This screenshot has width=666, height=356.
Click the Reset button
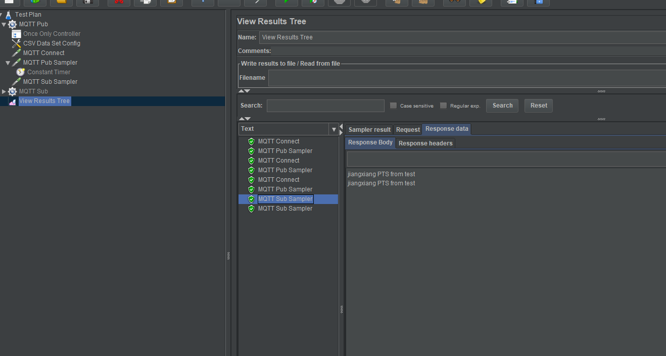point(539,106)
